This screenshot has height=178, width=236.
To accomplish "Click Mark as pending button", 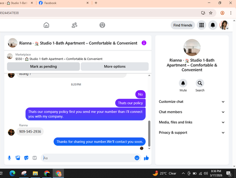I will tap(43, 67).
